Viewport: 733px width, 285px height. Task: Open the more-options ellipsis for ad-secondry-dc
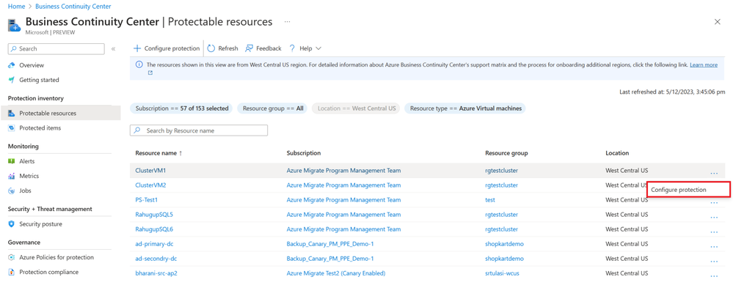coord(714,261)
